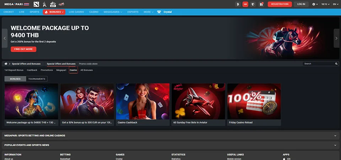Expand the Megagames menu dropdown

(113, 12)
